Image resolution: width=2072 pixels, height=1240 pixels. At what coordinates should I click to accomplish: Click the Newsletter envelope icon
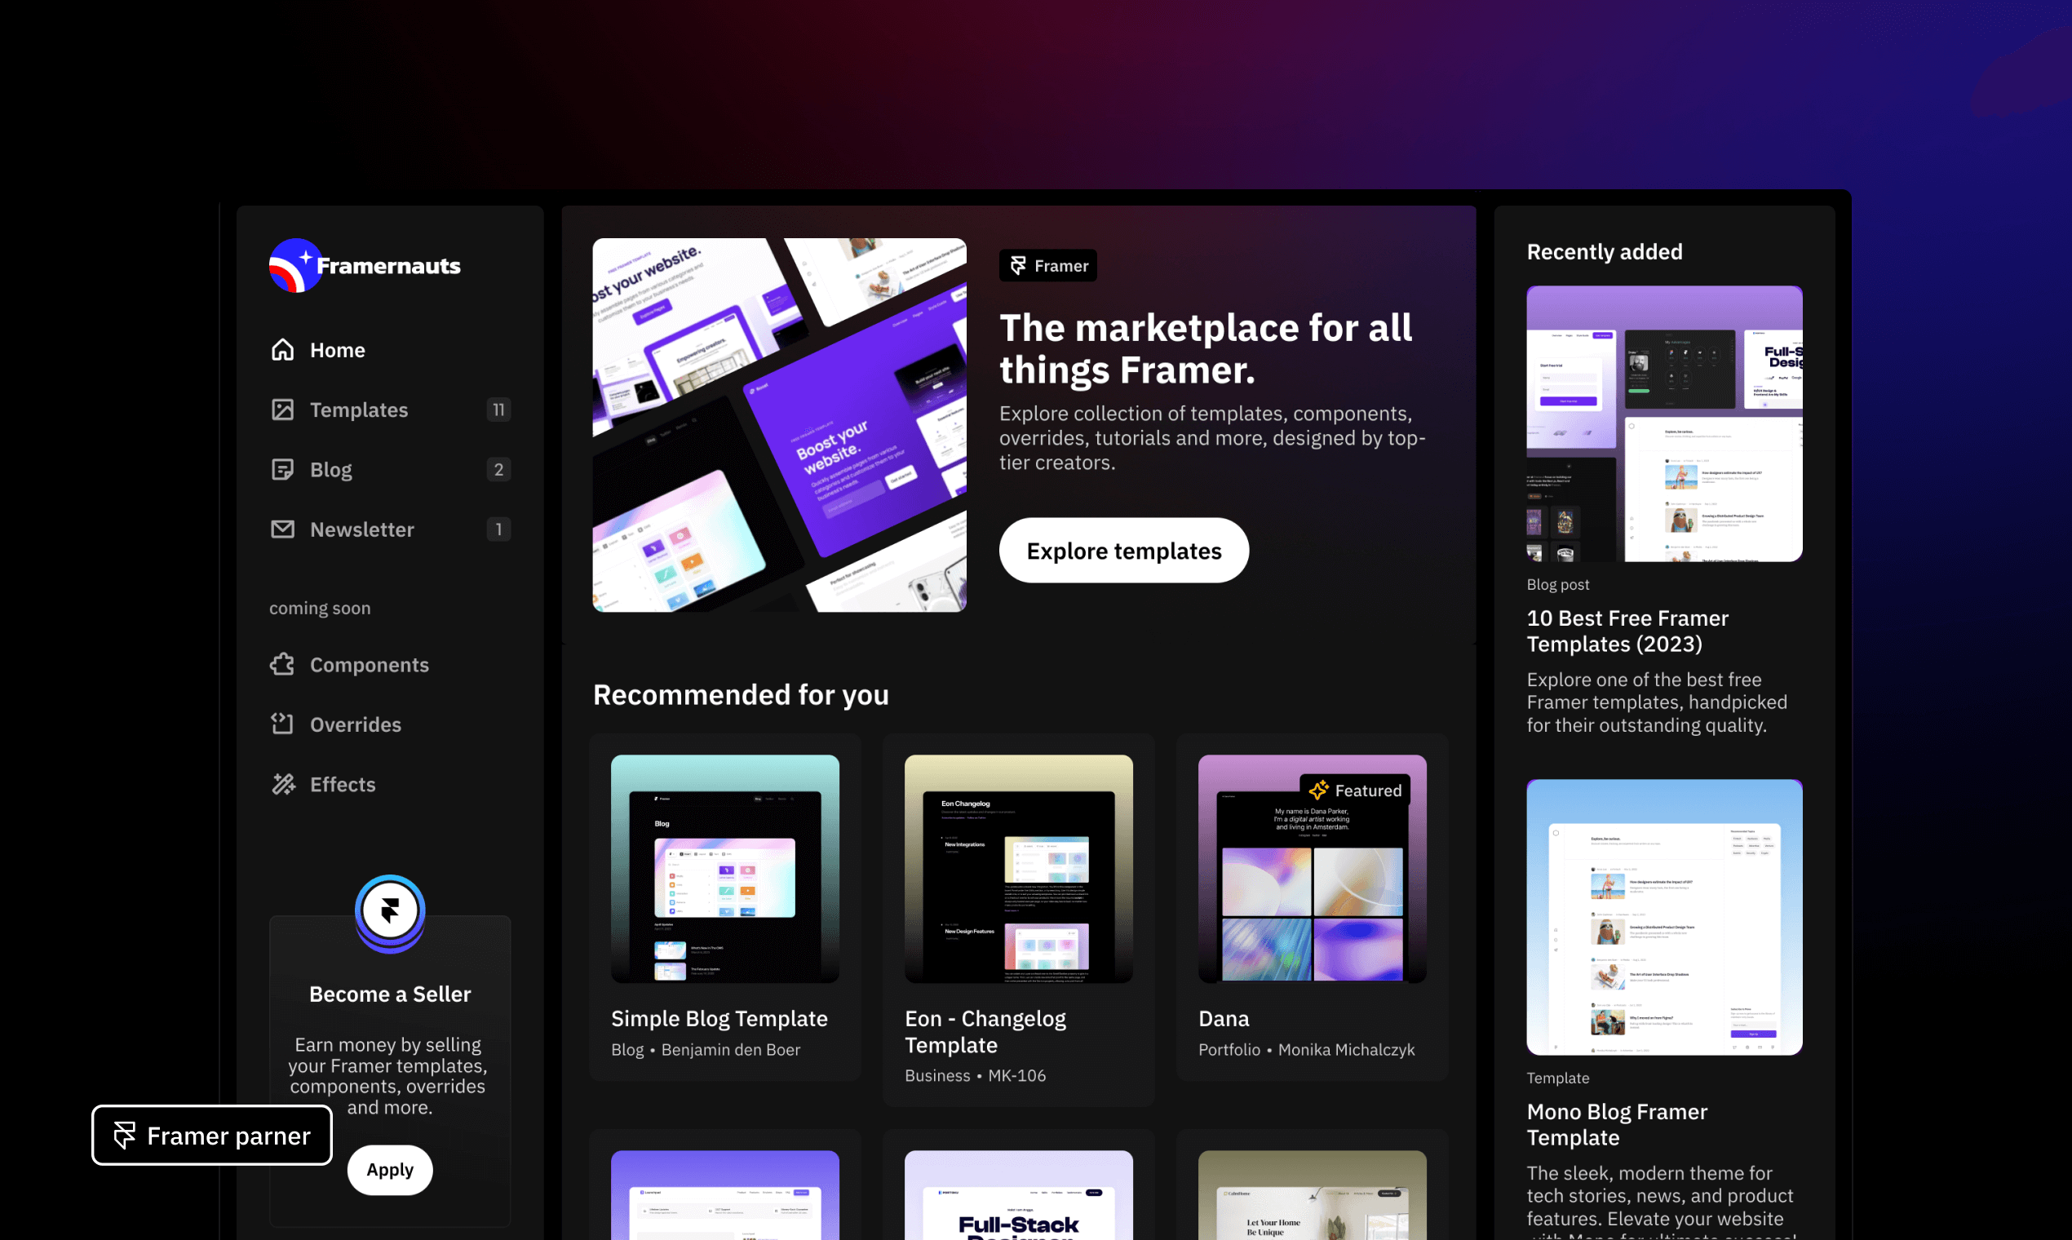[x=282, y=529]
